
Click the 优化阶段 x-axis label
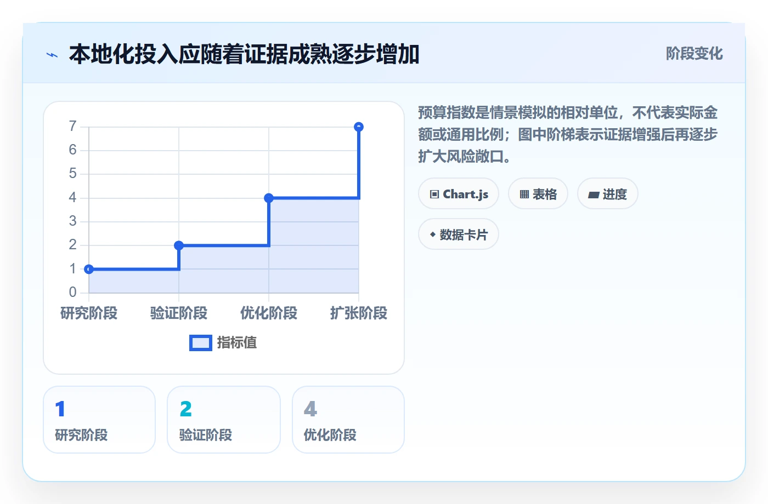click(x=269, y=313)
